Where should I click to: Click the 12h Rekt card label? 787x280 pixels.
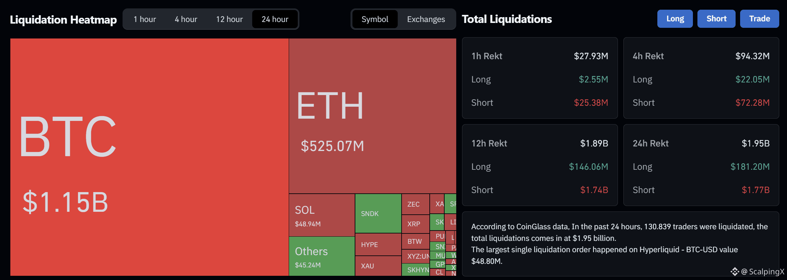[x=489, y=144]
